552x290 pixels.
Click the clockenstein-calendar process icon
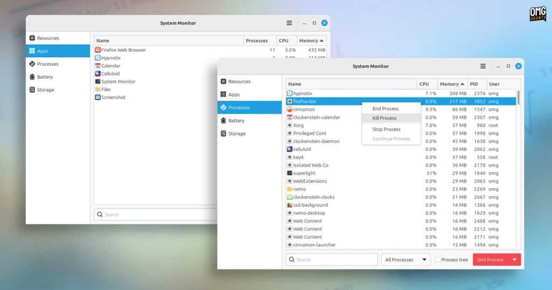coord(289,117)
